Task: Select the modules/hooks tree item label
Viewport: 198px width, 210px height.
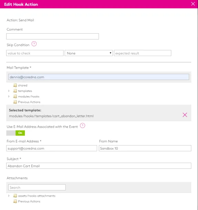Action: (29, 96)
